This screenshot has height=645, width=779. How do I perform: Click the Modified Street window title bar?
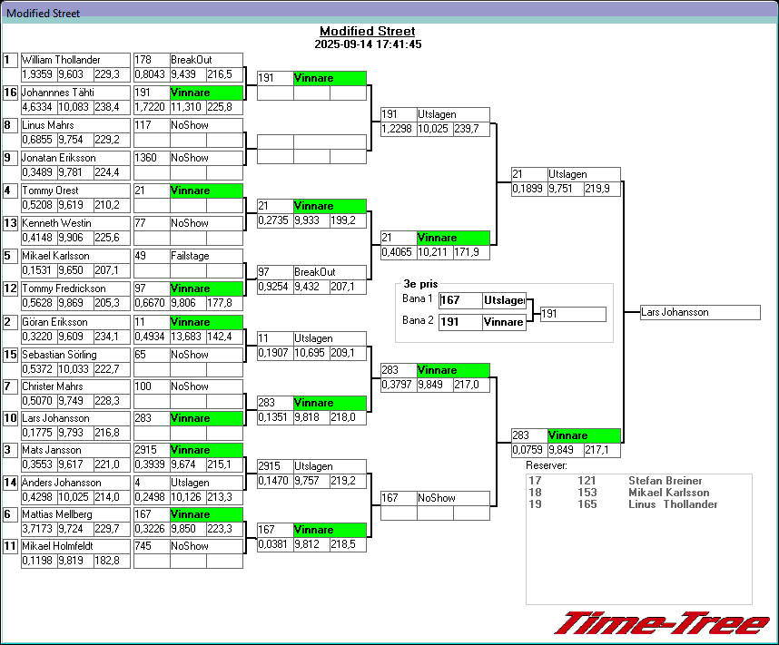coord(389,13)
